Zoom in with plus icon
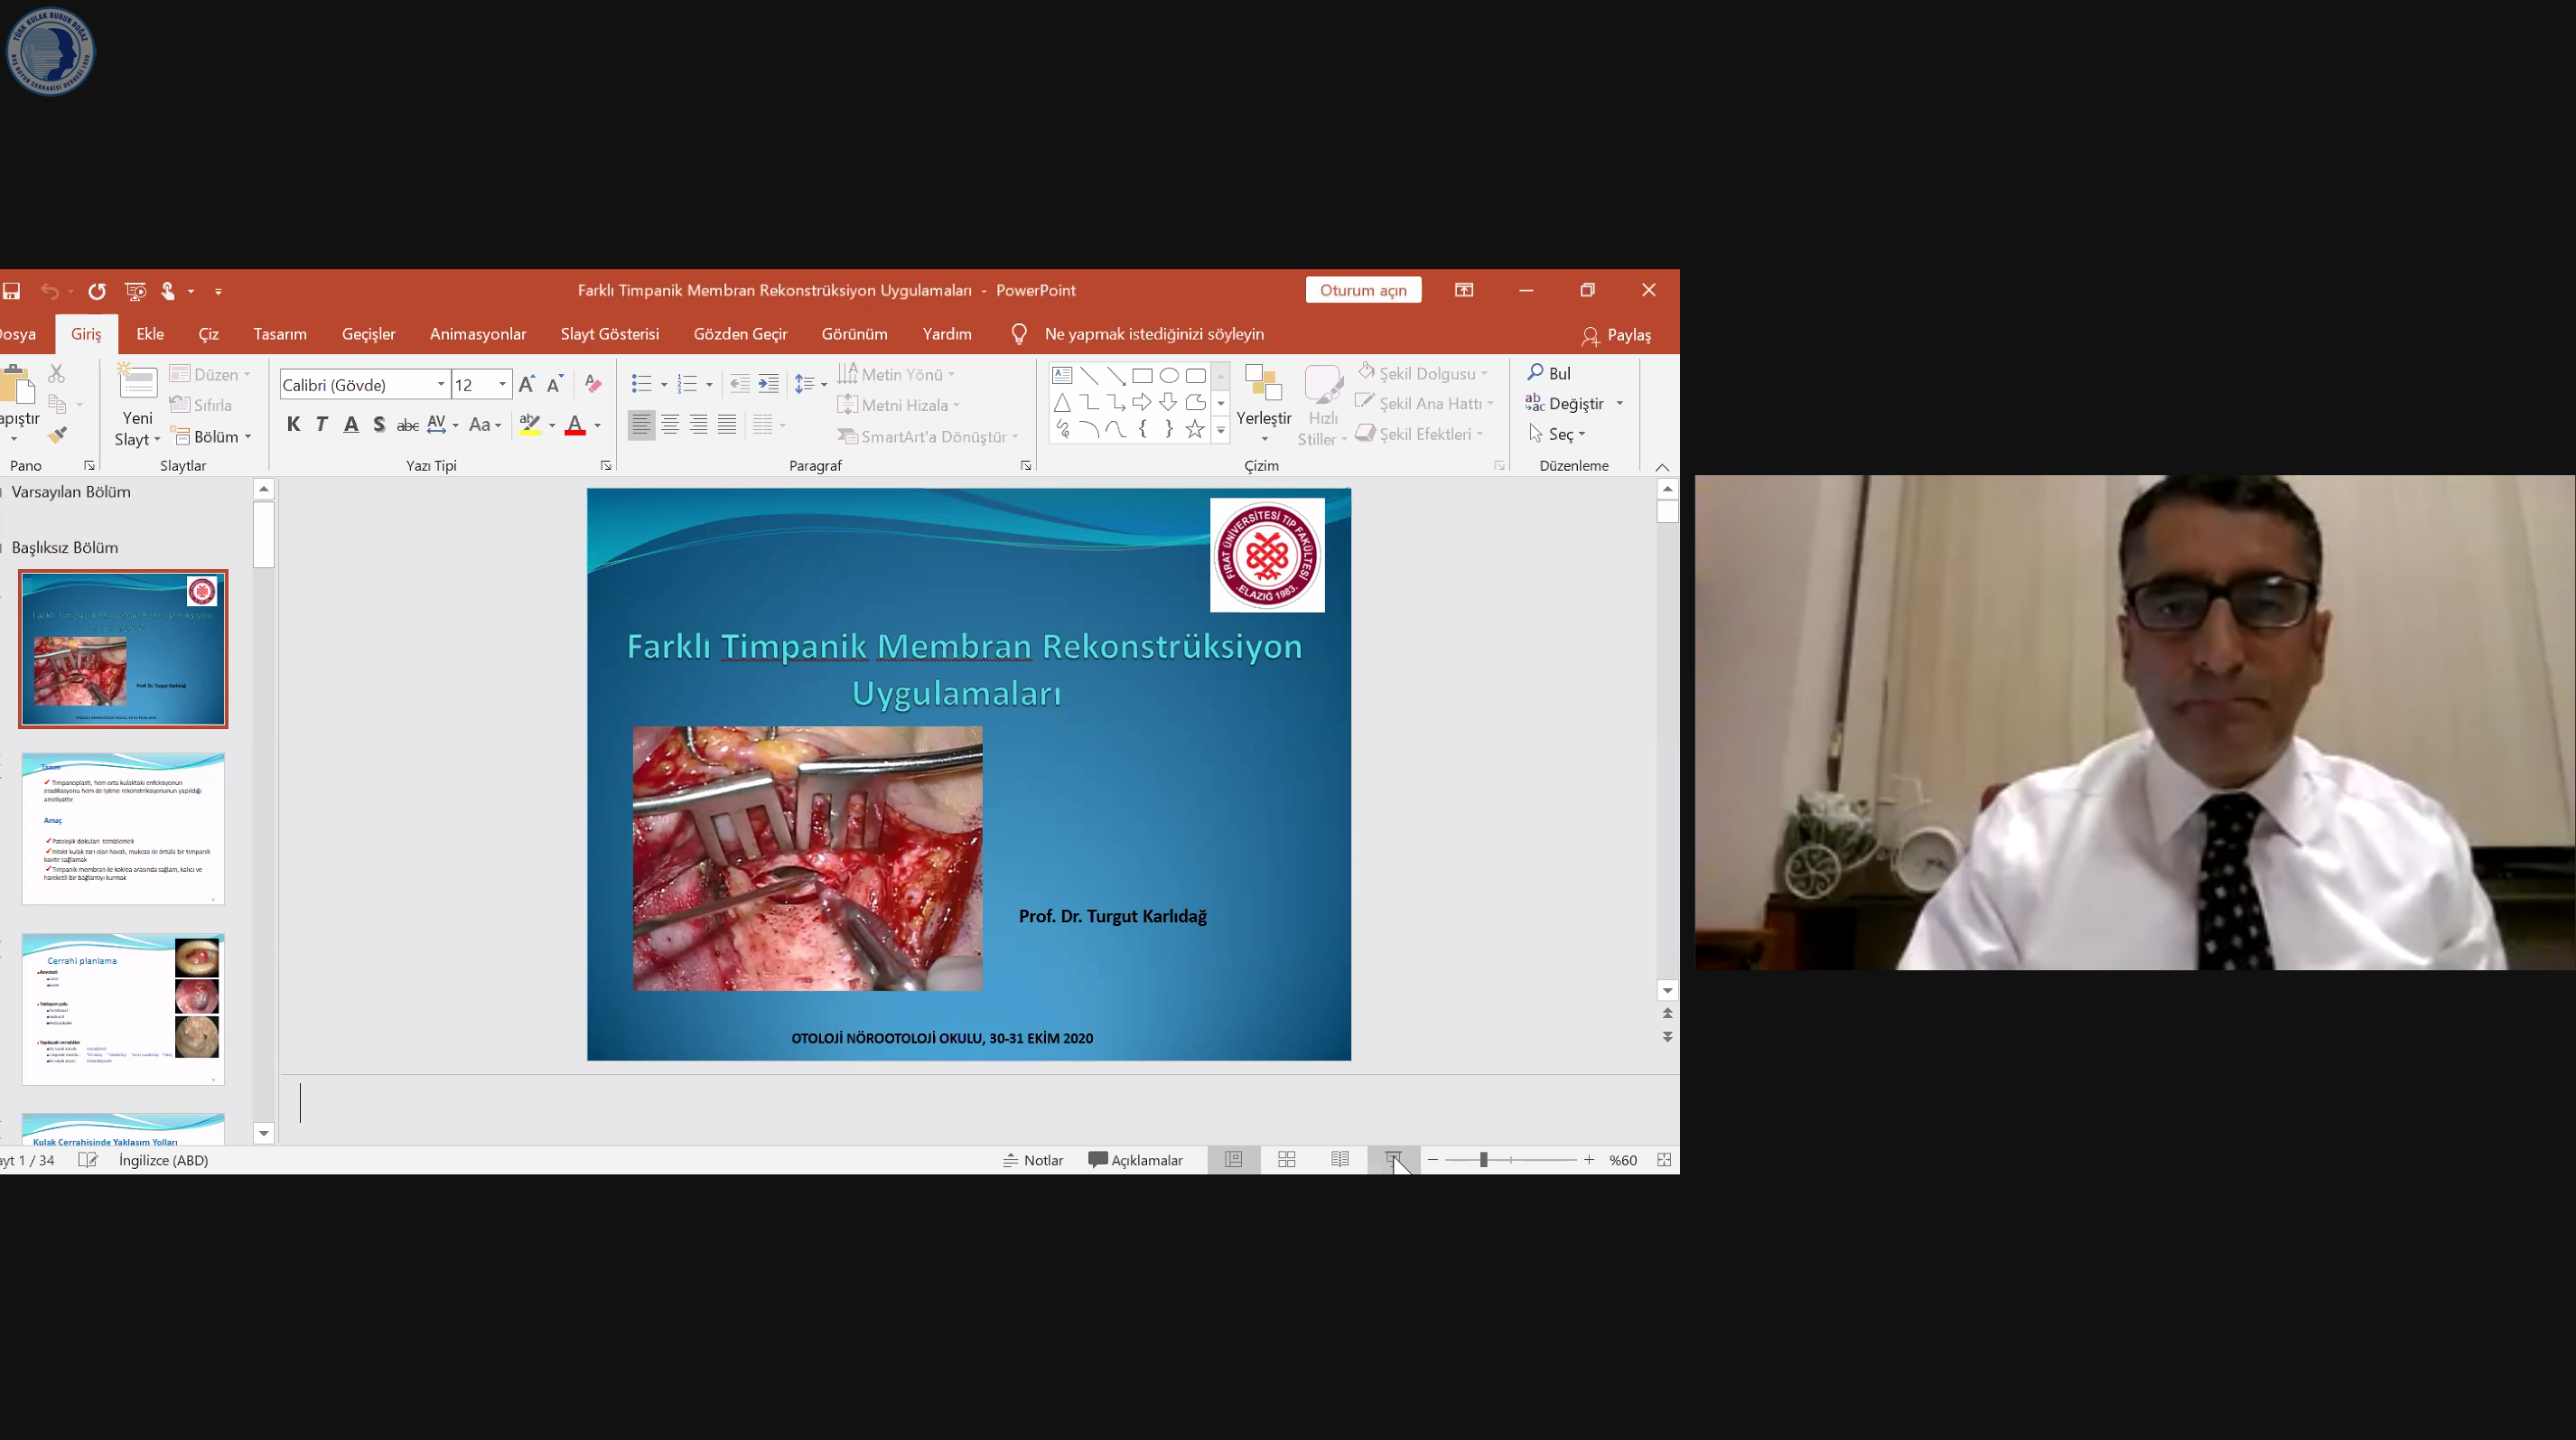This screenshot has height=1440, width=2576. point(1589,1160)
